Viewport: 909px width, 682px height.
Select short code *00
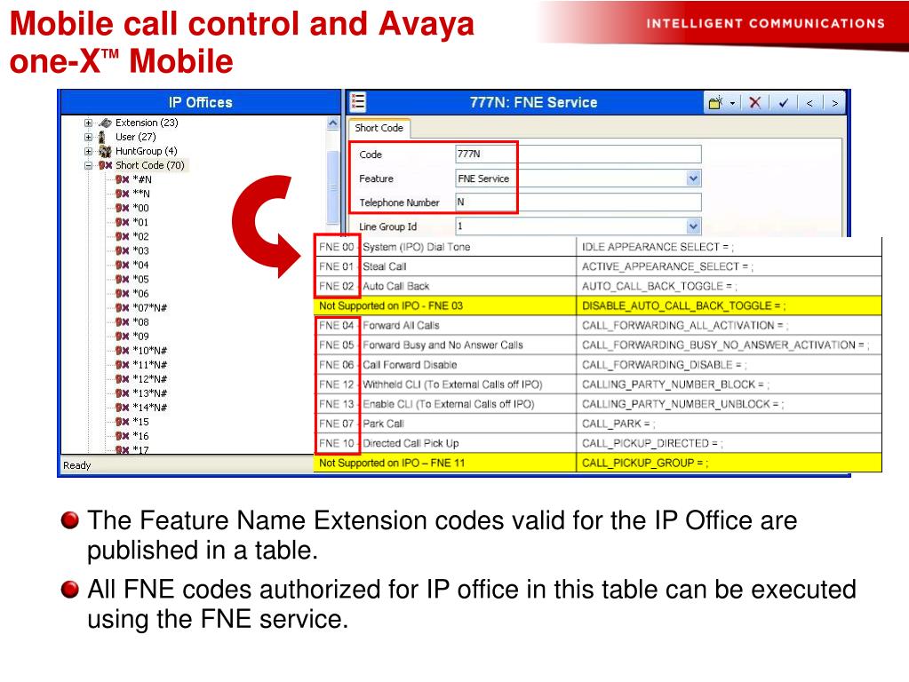[x=141, y=208]
